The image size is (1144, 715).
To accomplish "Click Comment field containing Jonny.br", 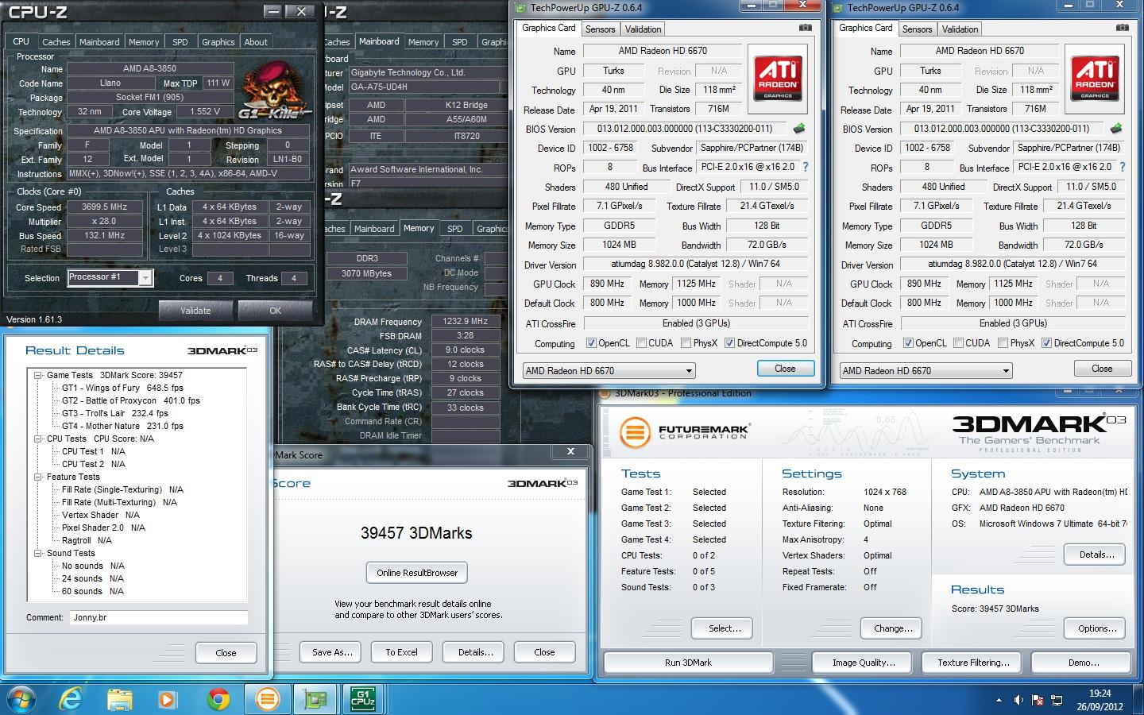I will pyautogui.click(x=158, y=617).
